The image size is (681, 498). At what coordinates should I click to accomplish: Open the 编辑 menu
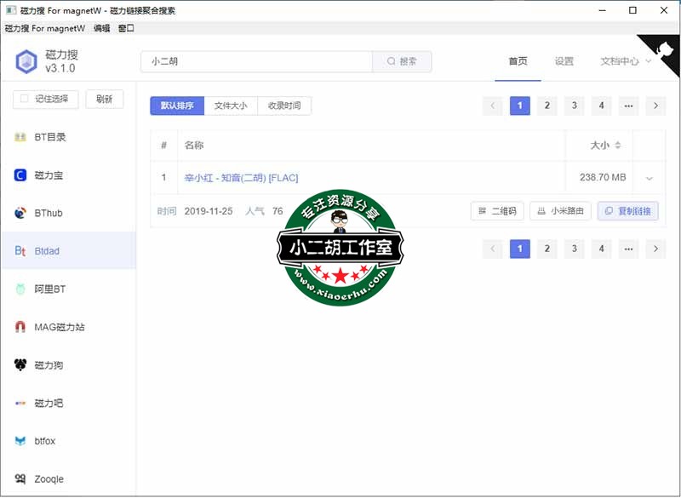tap(101, 28)
